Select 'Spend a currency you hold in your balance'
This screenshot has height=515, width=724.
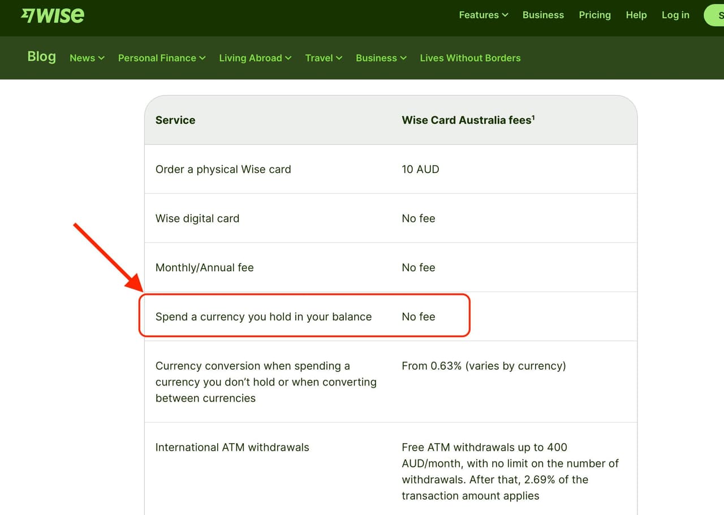(264, 317)
